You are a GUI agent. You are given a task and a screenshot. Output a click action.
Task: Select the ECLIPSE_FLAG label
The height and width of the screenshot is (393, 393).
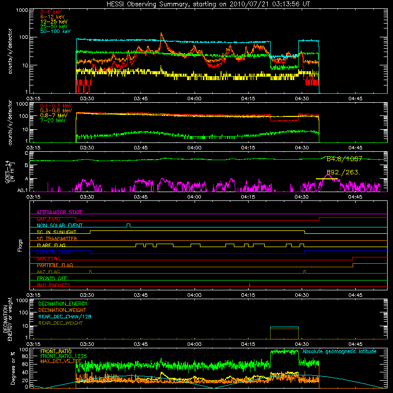tap(54, 252)
